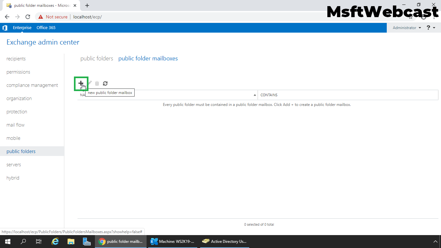Switch to the public folders tab
The height and width of the screenshot is (248, 441).
(x=97, y=58)
